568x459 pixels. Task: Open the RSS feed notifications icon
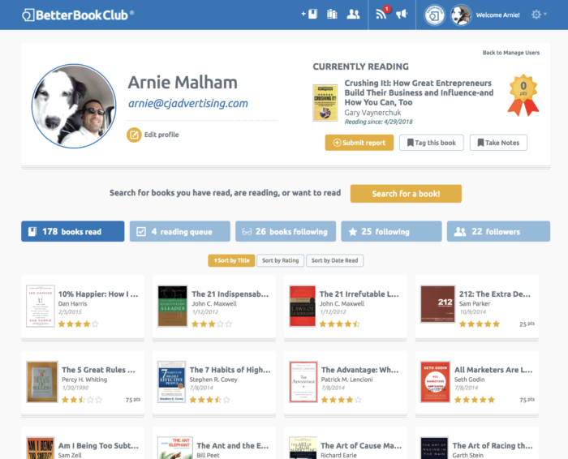381,14
